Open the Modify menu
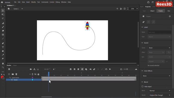Image resolution: width=174 pixels, height=98 pixels. [33, 2]
